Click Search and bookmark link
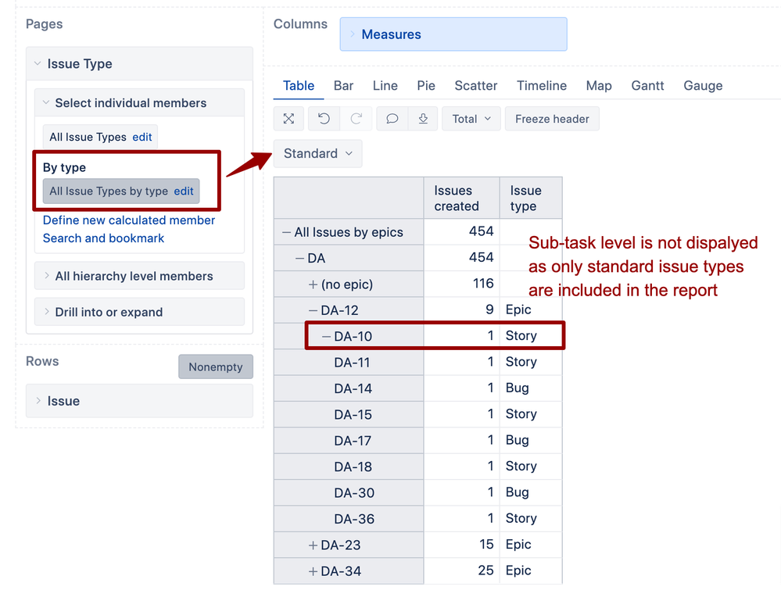Image resolution: width=781 pixels, height=608 pixels. pos(103,238)
